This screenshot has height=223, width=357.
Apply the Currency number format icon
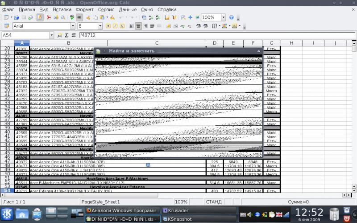coord(169,26)
